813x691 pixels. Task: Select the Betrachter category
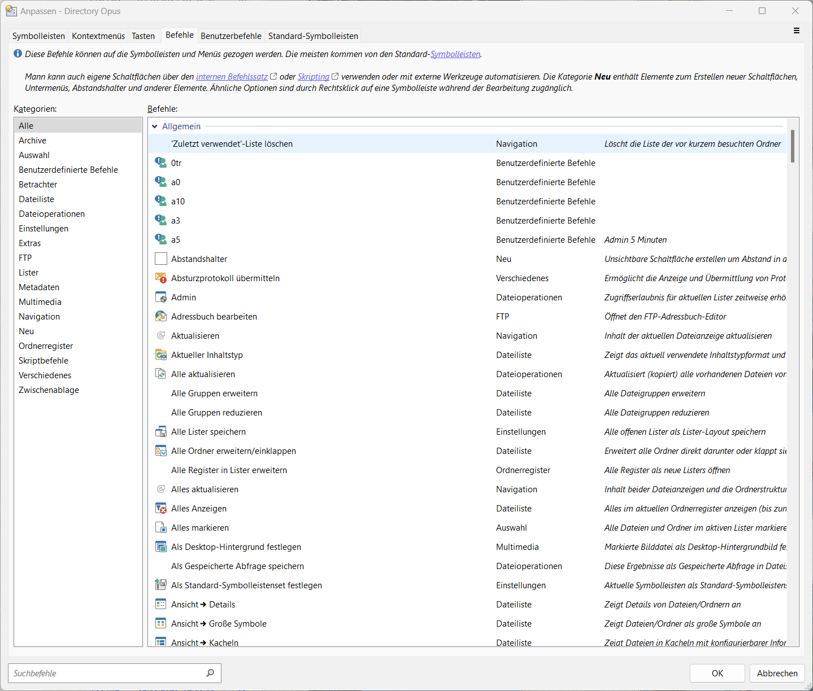click(x=78, y=184)
